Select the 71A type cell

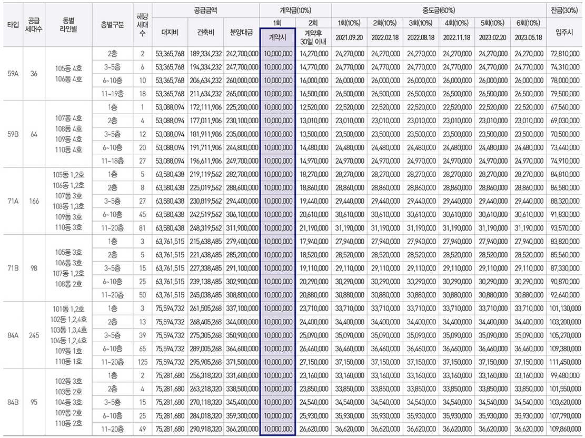coord(13,201)
